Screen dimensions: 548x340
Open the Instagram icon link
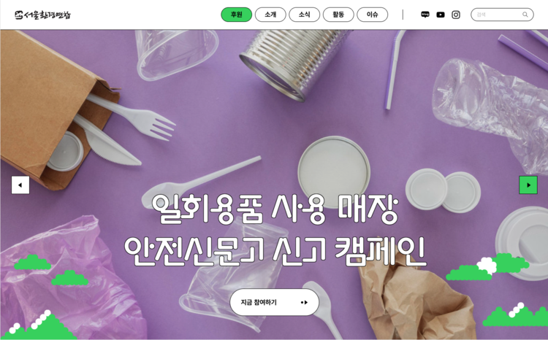point(456,15)
